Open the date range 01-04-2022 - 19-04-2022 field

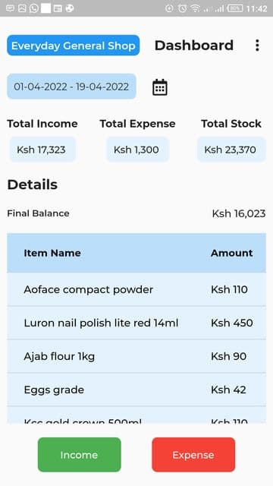coord(71,87)
